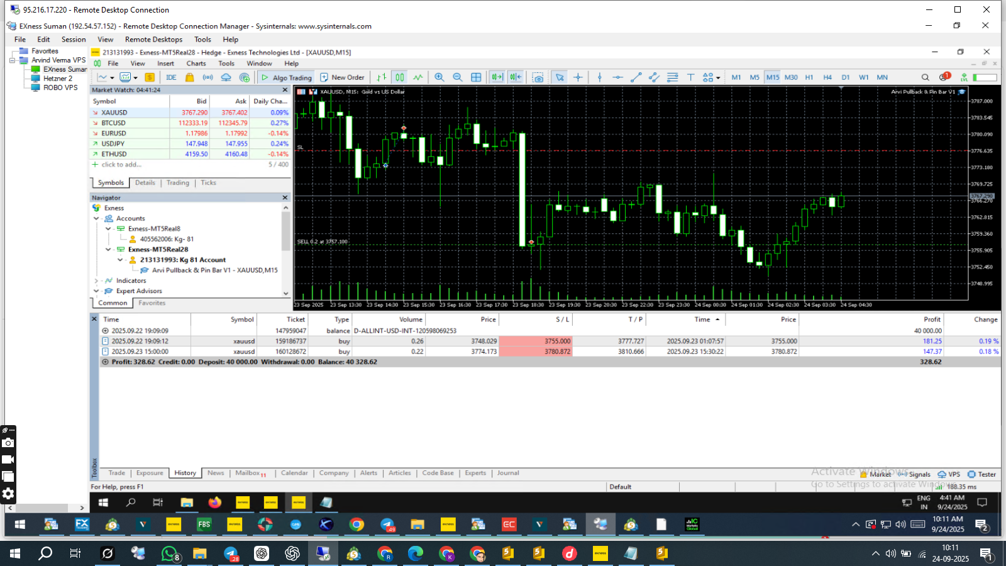
Task: Switch chart timeframe to M1
Action: [x=736, y=77]
